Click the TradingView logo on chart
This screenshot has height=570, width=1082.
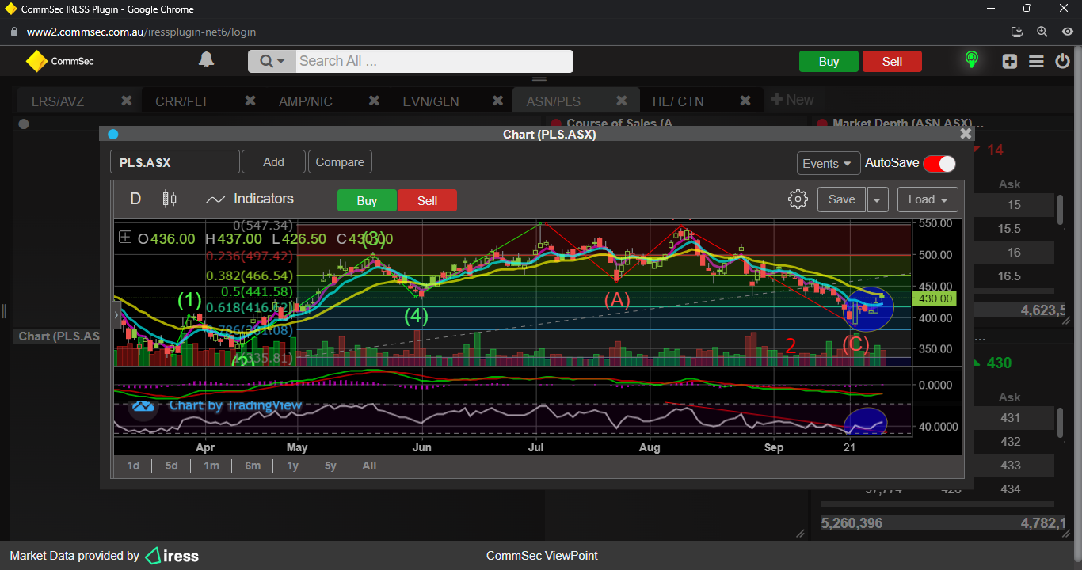tap(143, 406)
